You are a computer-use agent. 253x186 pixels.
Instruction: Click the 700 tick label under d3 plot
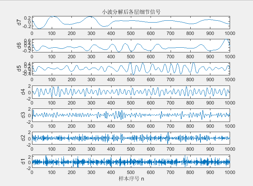(170, 126)
